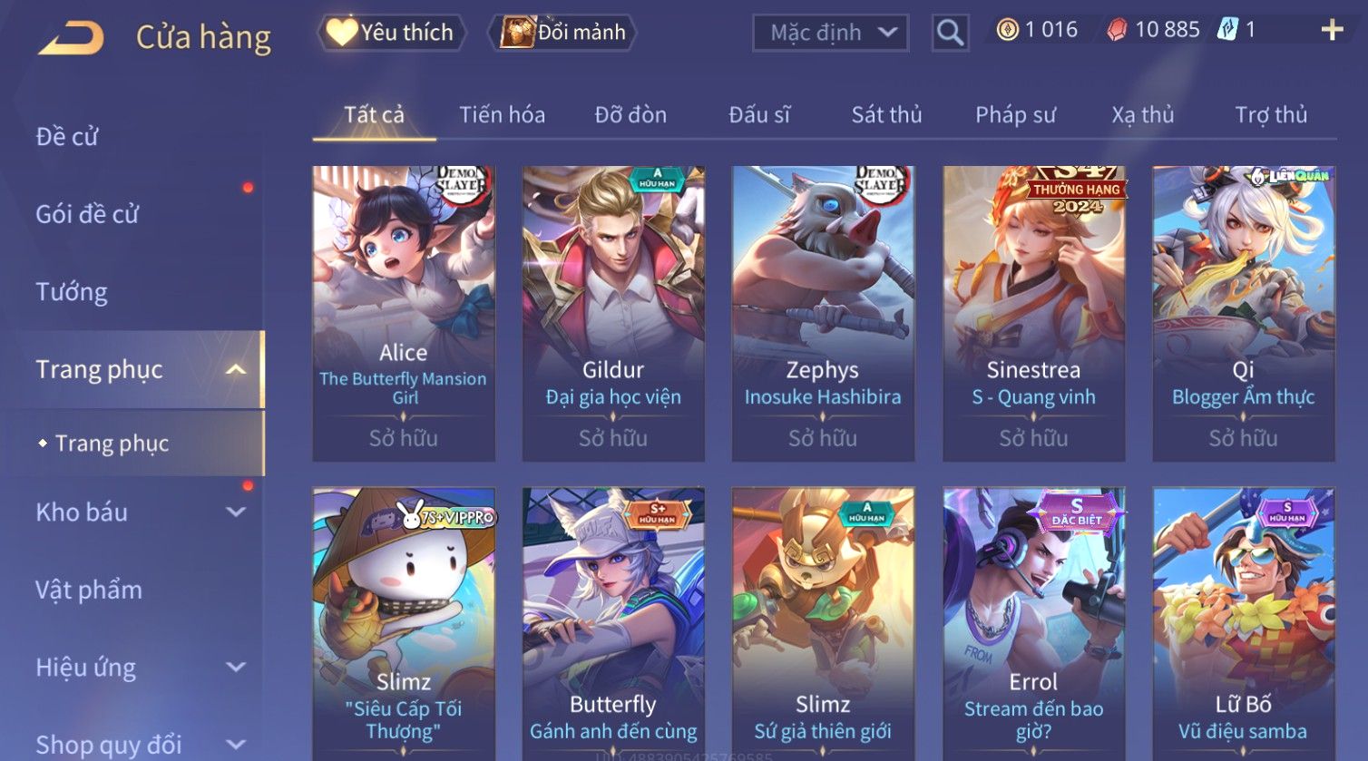Click the gold coin currency icon

[1007, 31]
